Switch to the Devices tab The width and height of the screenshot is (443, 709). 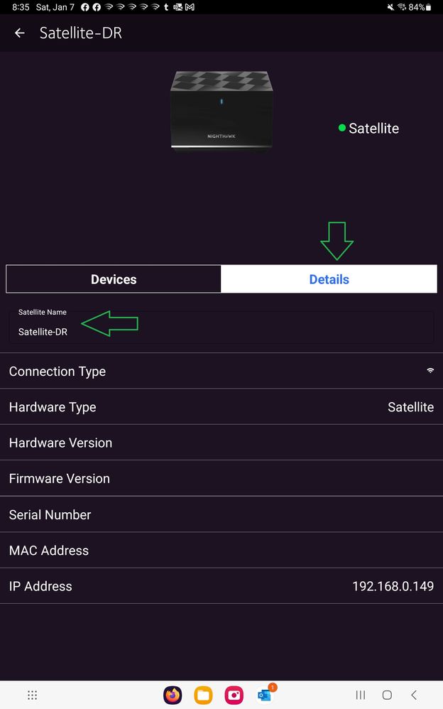(x=114, y=278)
